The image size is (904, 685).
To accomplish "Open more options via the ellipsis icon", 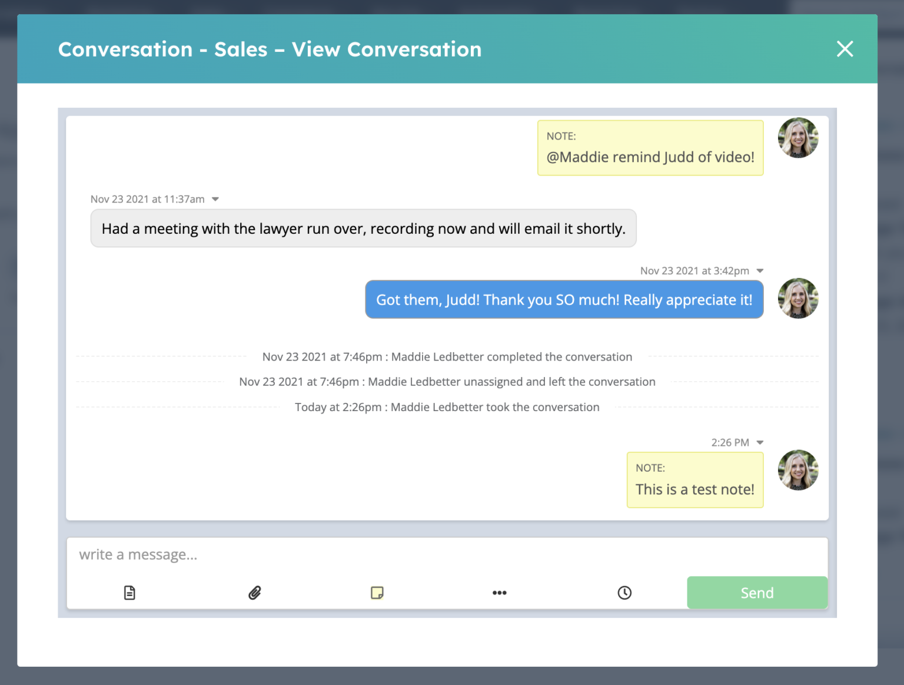I will point(500,593).
